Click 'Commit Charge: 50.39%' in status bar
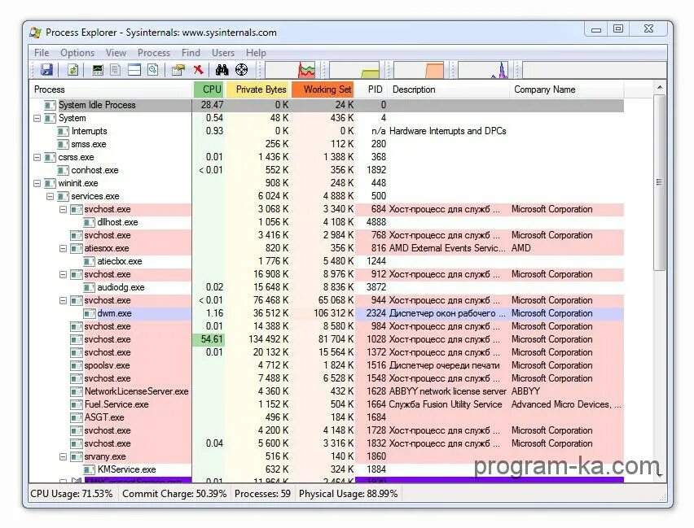 pos(174,494)
